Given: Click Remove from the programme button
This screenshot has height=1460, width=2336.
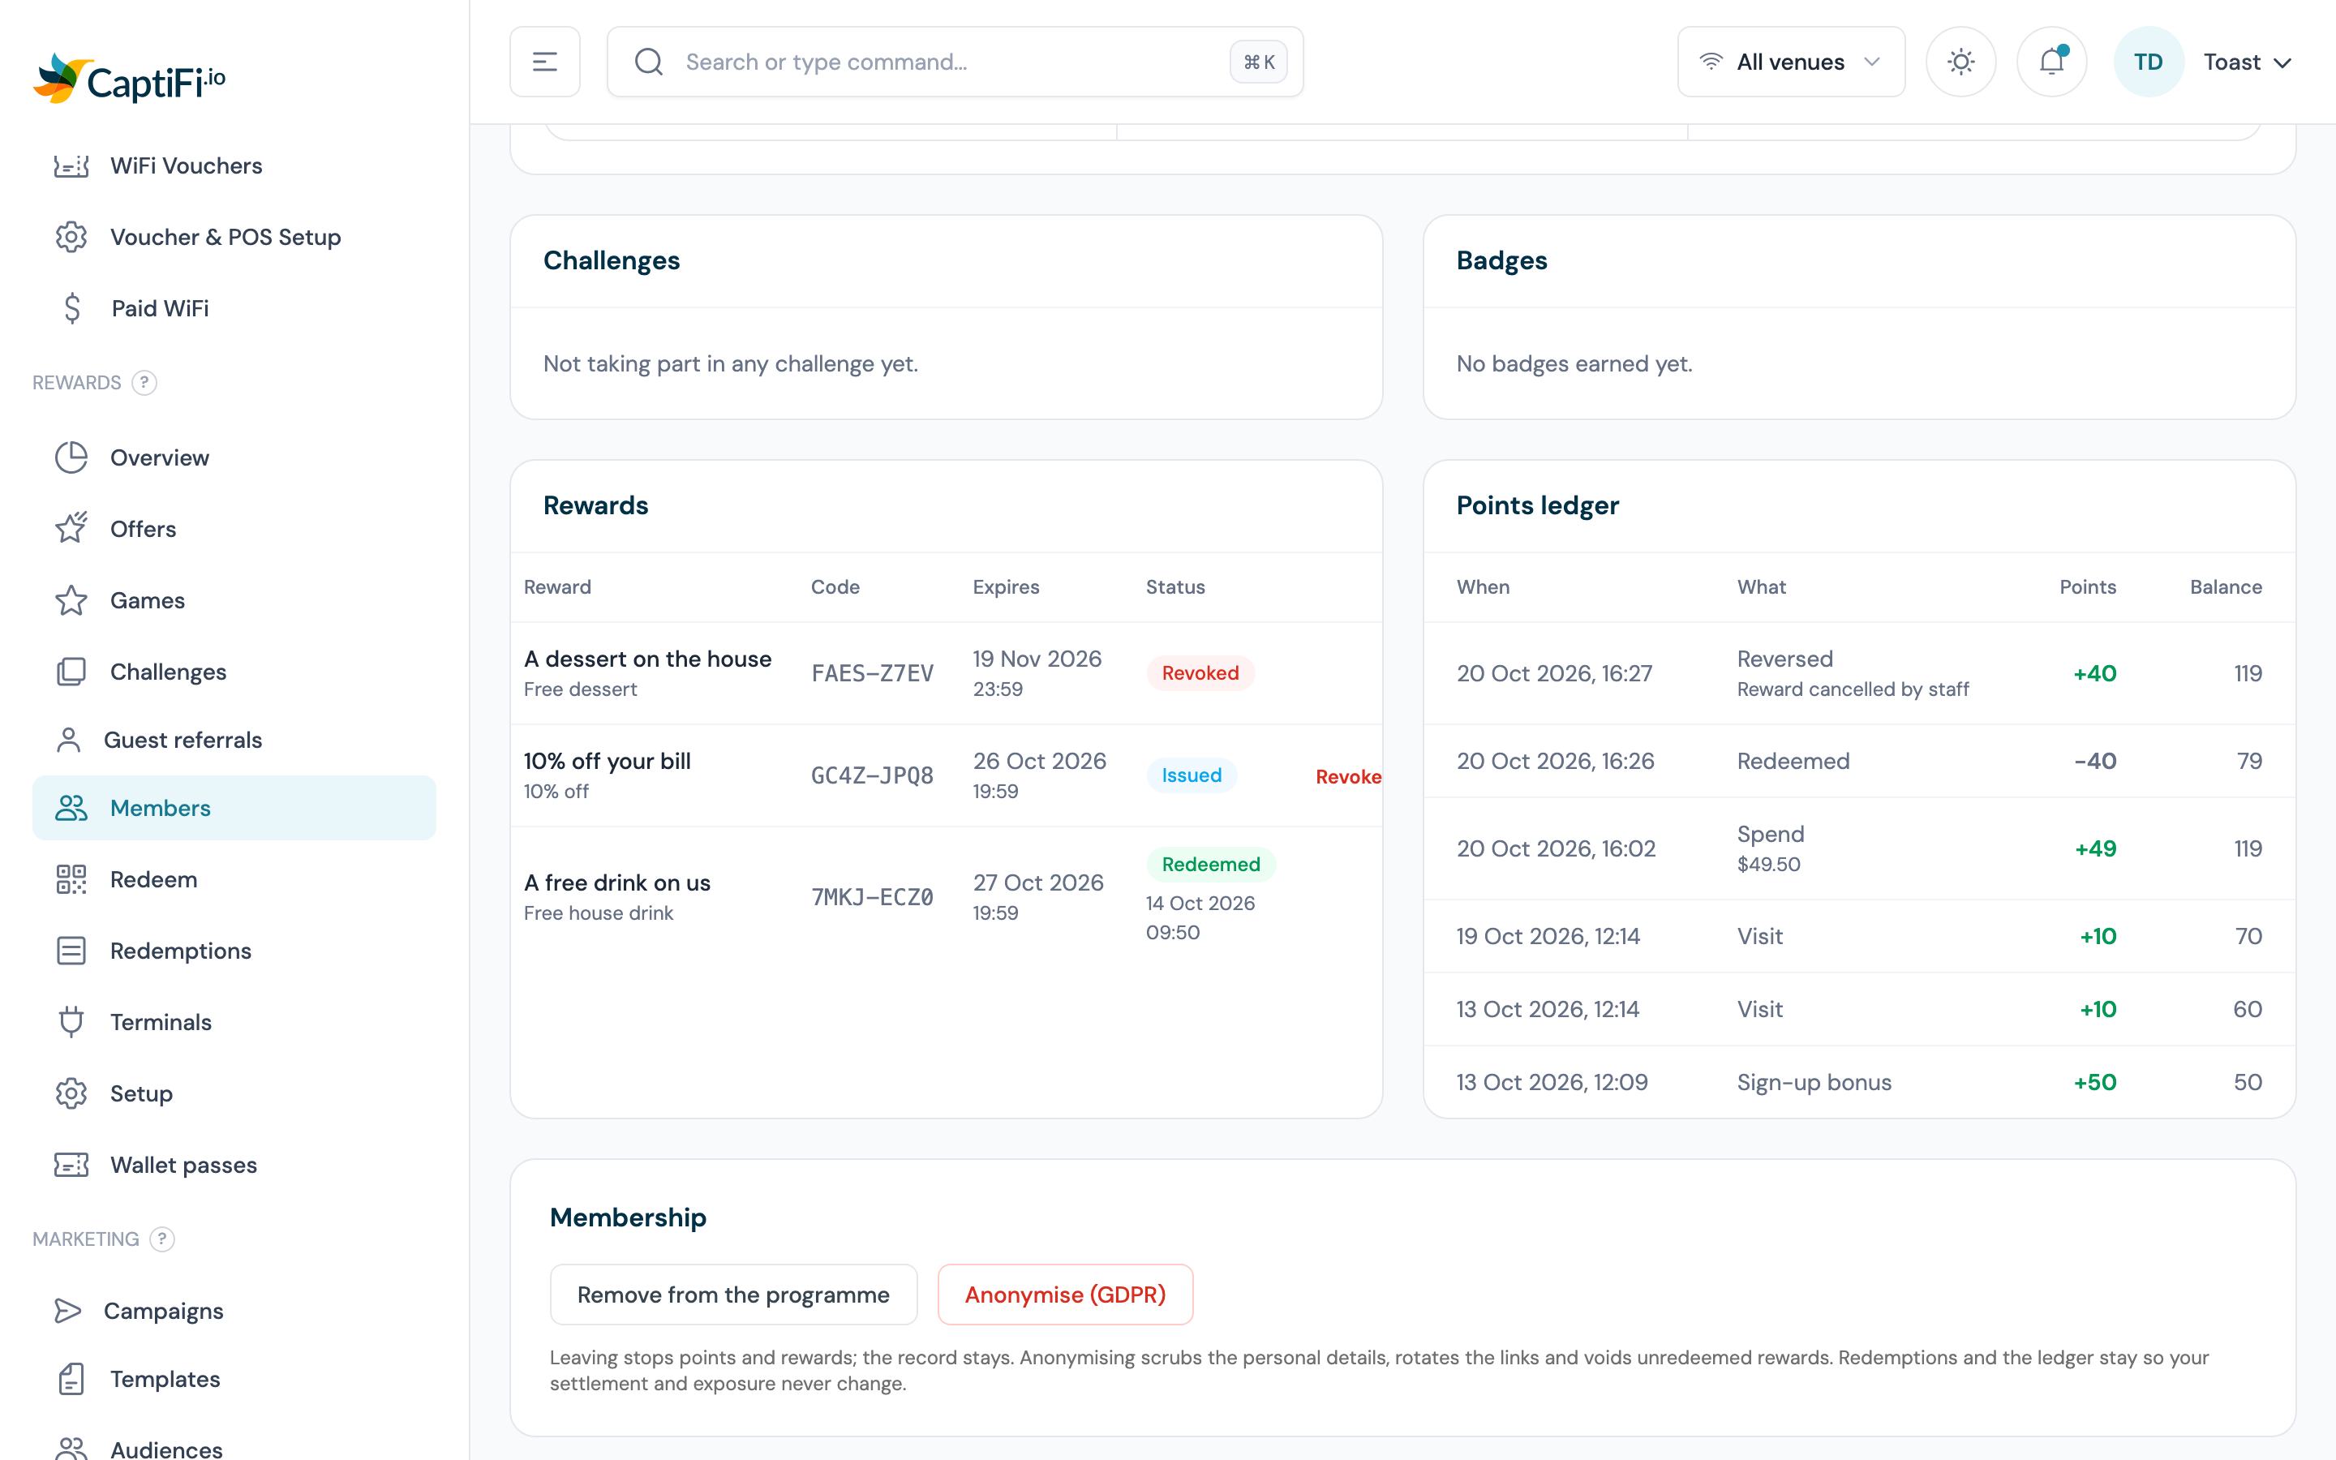Looking at the screenshot, I should pyautogui.click(x=733, y=1295).
